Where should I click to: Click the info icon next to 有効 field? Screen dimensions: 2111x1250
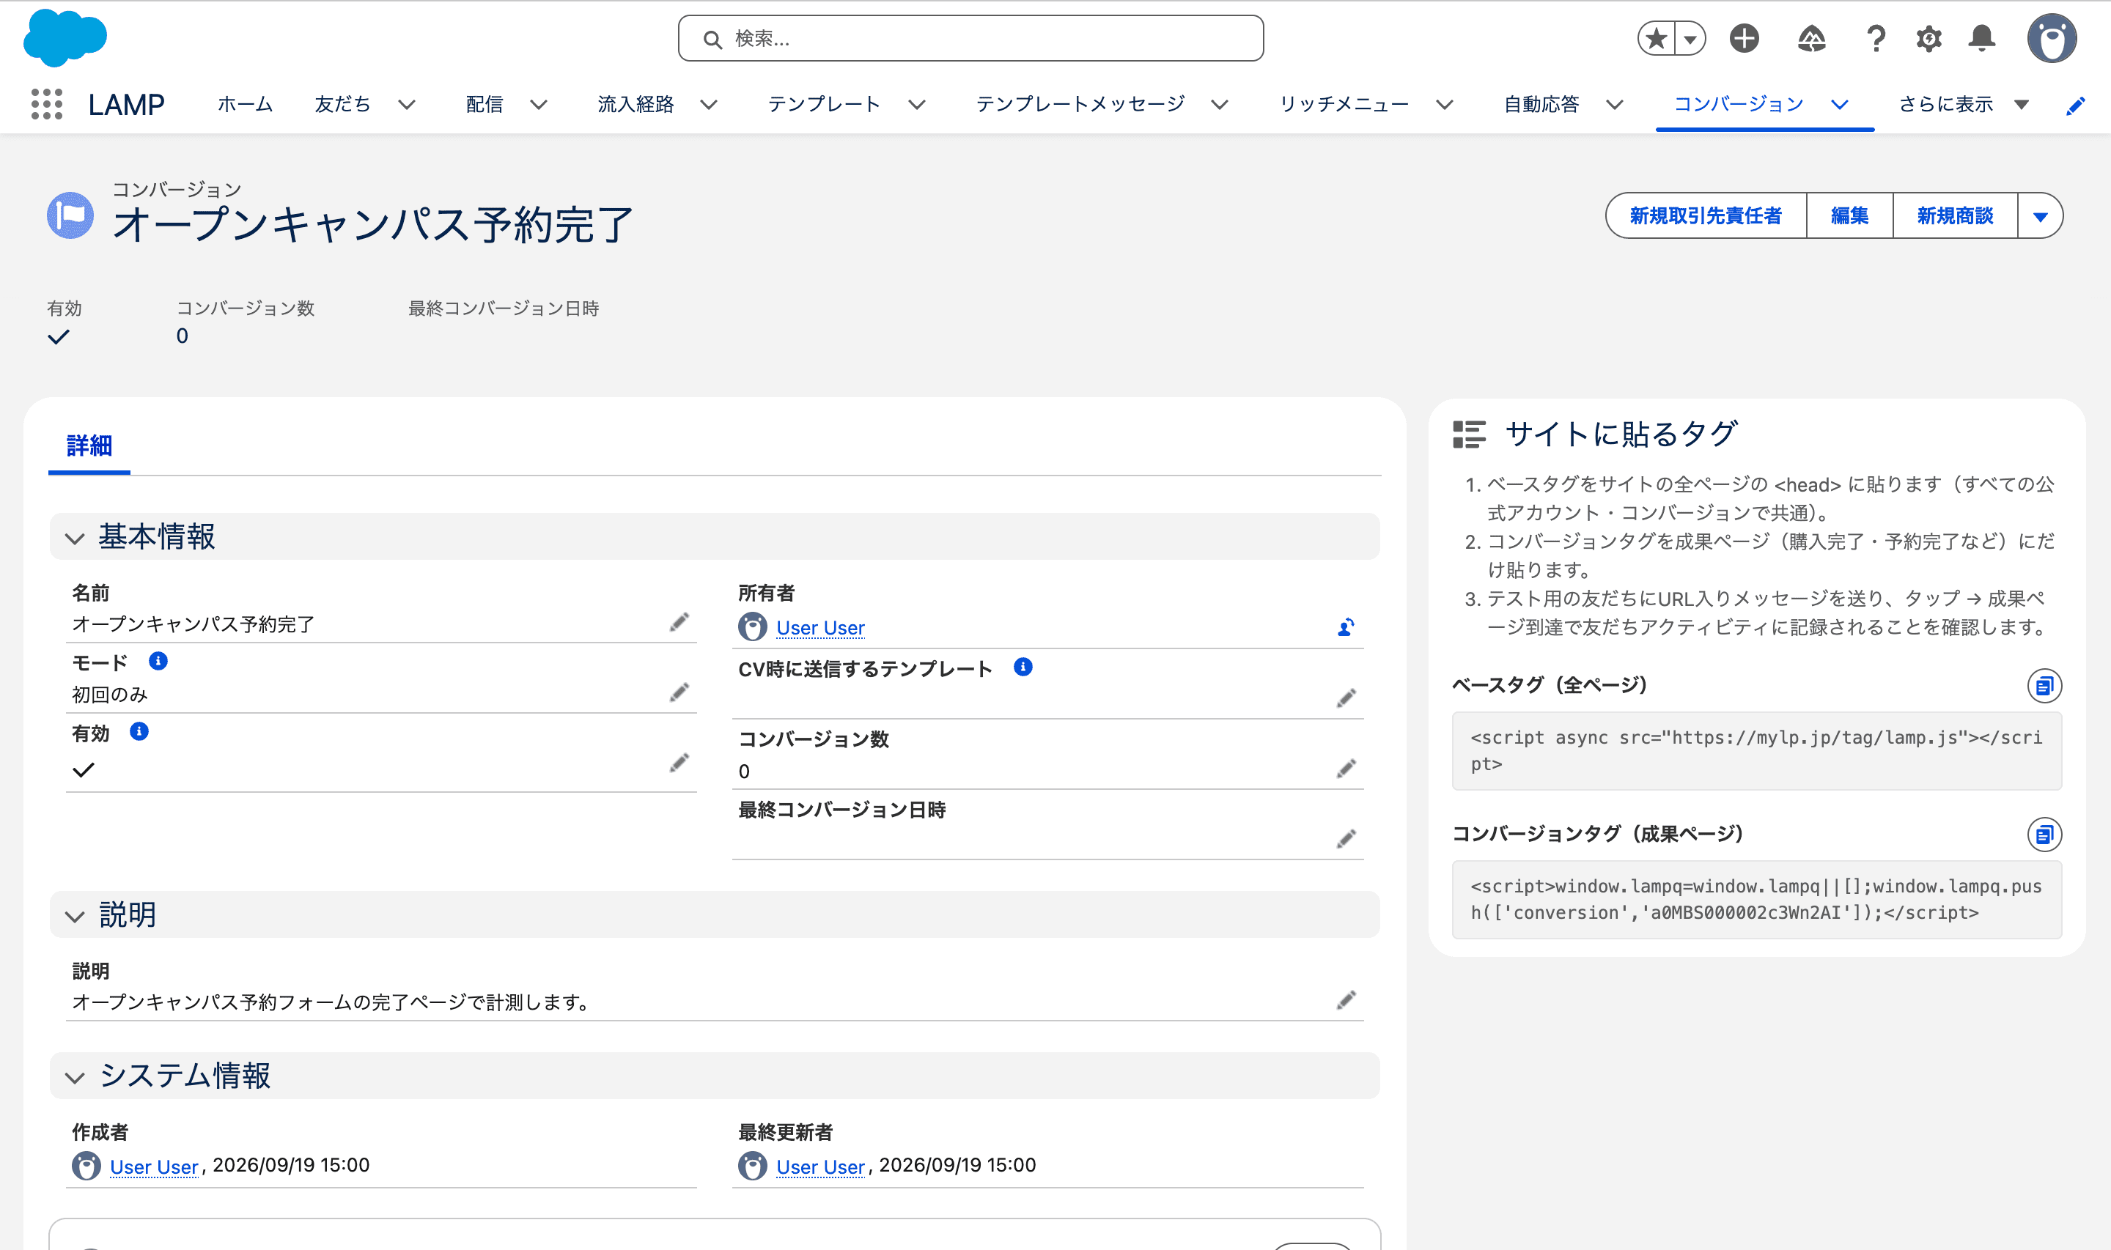pos(139,731)
